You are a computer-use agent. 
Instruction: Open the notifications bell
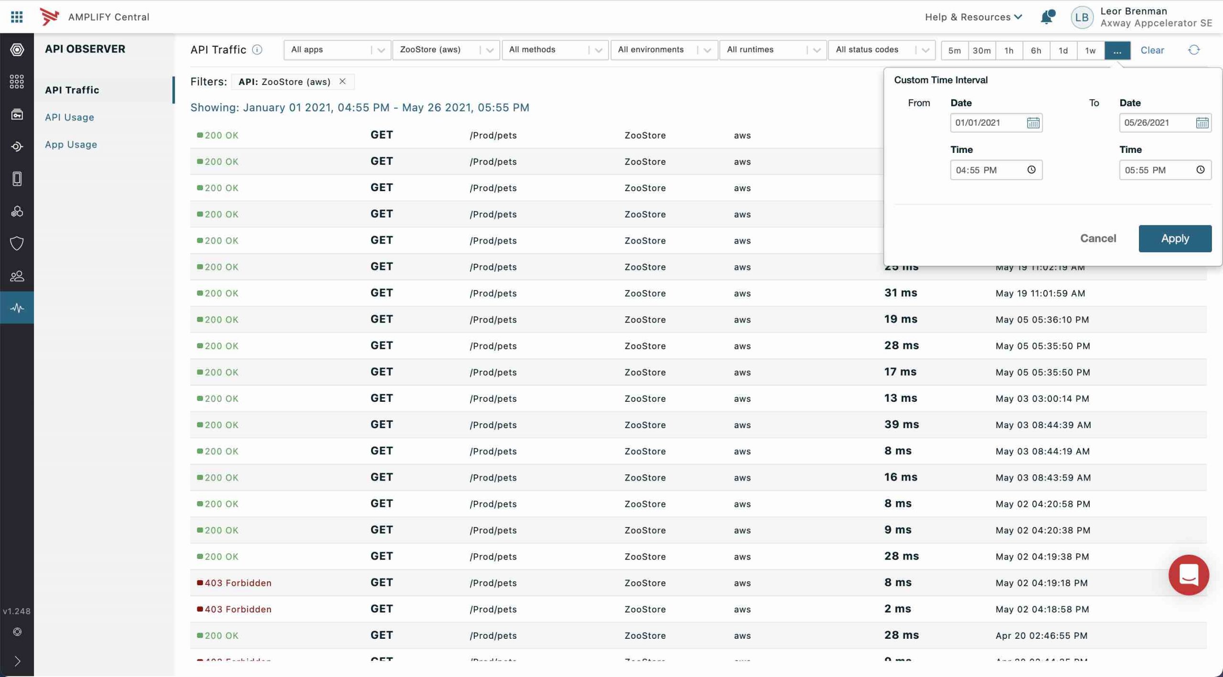click(1047, 17)
